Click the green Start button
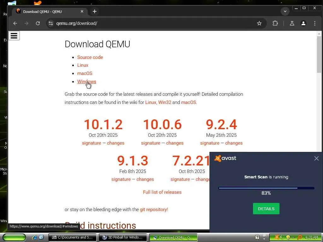This screenshot has height=242, width=323. click(15, 237)
